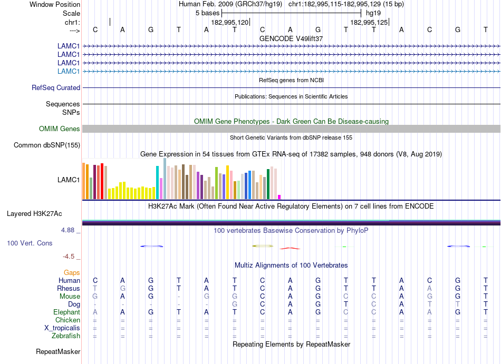
Task: Click the Layered H3K27Ac signal band
Action: coord(291,222)
